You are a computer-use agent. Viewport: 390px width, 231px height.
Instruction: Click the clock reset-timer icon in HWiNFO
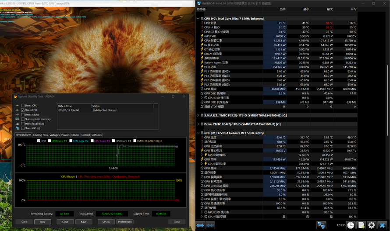pos(351,225)
